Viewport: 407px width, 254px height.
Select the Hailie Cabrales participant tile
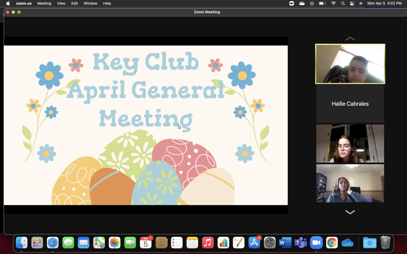click(x=350, y=104)
